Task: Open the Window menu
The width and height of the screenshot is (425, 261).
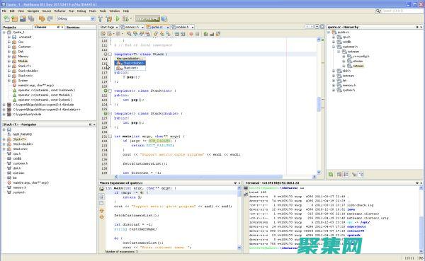Action: pos(114,11)
